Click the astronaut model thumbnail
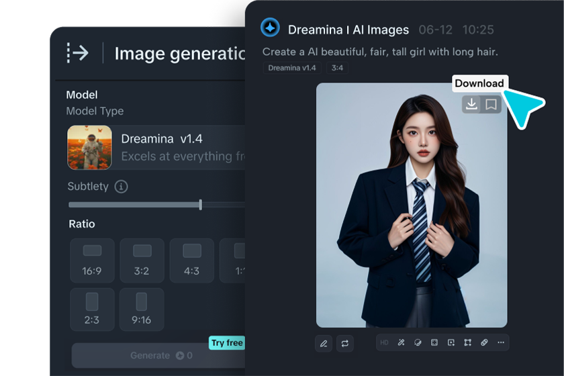 point(89,148)
